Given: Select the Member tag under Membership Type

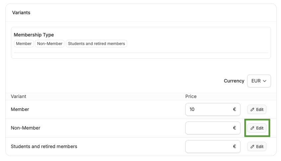Looking at the screenshot, I should click(24, 44).
